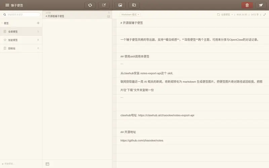Create a new note with compose icon
Screen dimensions: 269x168
coord(104,5)
